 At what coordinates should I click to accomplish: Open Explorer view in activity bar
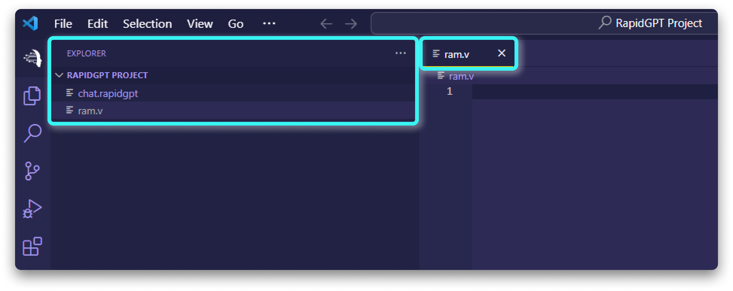tap(32, 96)
